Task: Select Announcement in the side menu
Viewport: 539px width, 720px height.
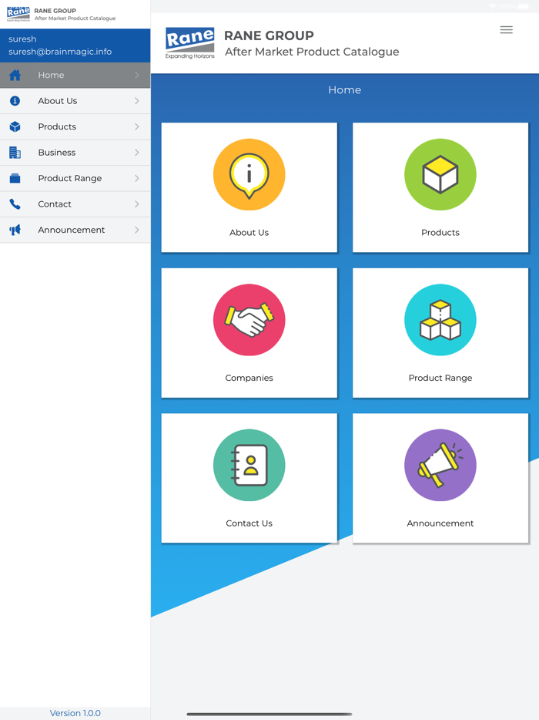Action: pyautogui.click(x=75, y=230)
